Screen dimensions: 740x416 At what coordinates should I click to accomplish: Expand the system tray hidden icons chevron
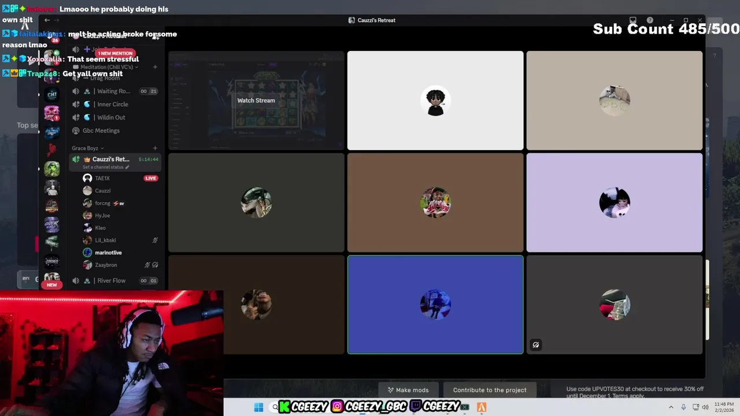pos(671,407)
